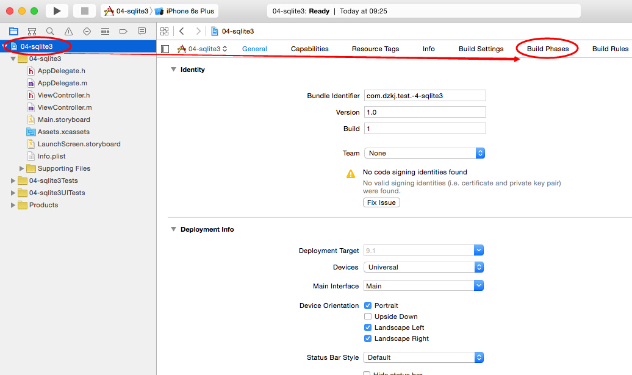Expand the 04-sqlite3UITests group
Screen dimensions: 632x375
click(x=13, y=193)
